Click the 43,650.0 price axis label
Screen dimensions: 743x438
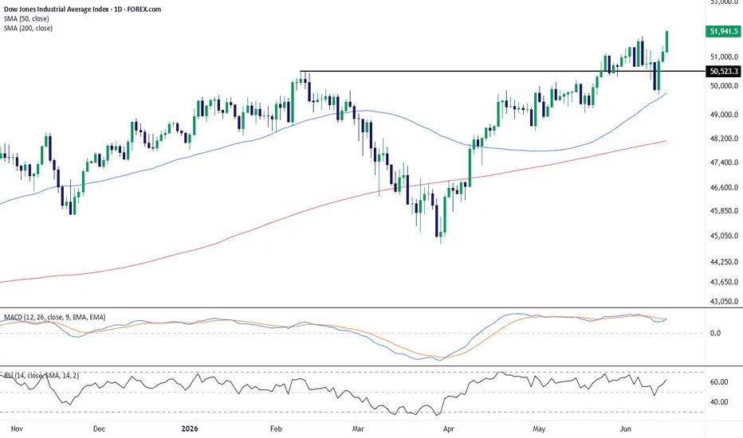[724, 282]
